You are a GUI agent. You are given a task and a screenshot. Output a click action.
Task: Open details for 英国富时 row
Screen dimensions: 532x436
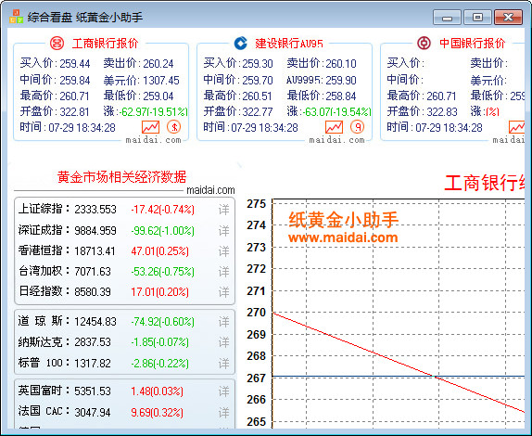click(224, 391)
